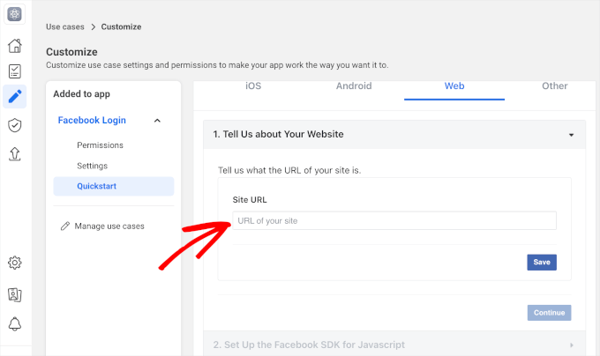Switch to the Android tab

click(354, 86)
